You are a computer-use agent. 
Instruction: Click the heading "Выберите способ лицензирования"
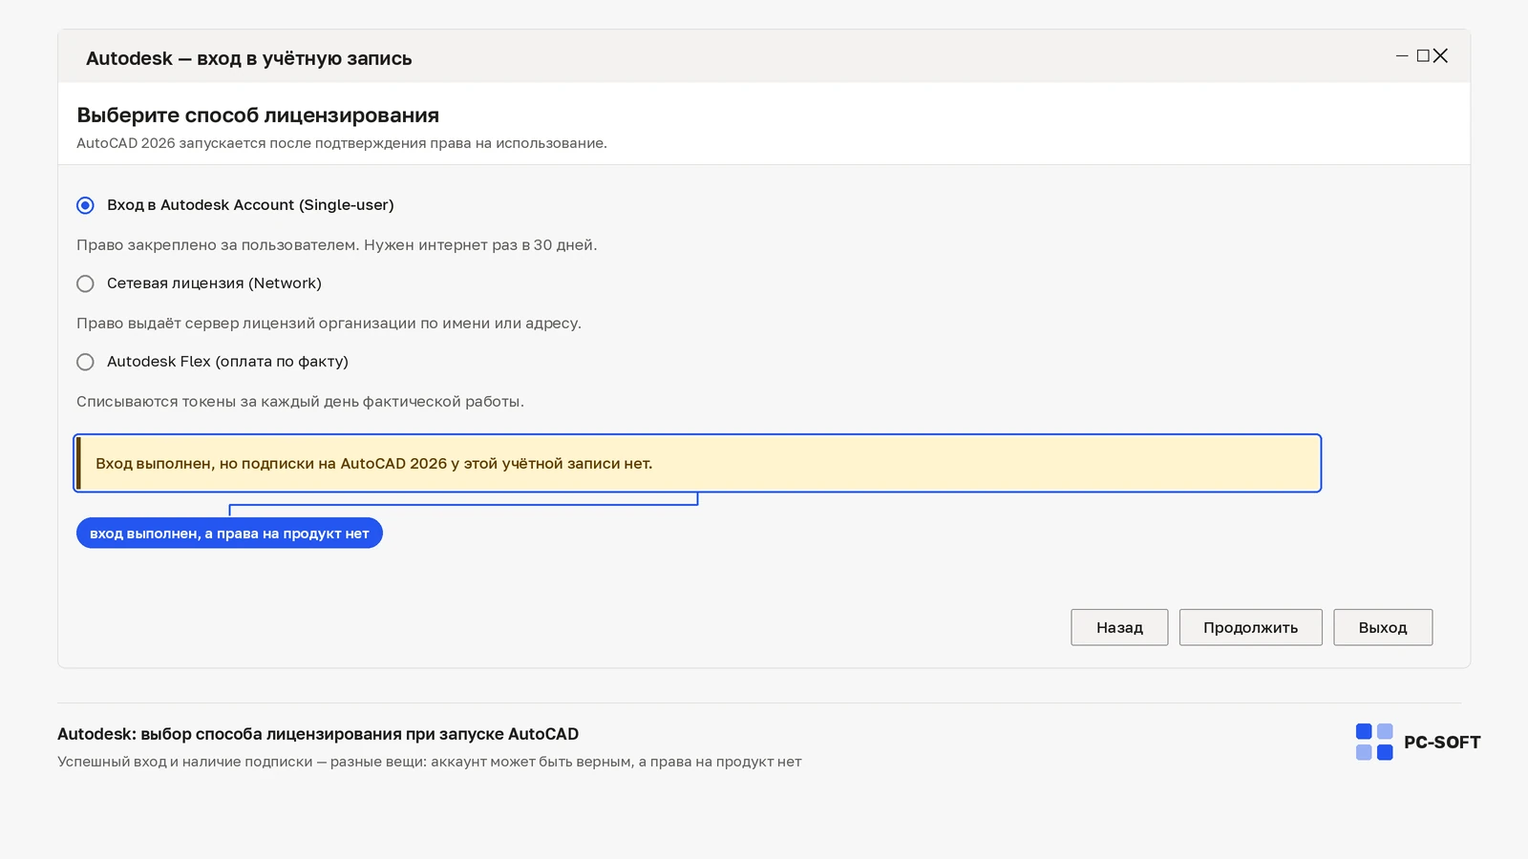coord(258,115)
